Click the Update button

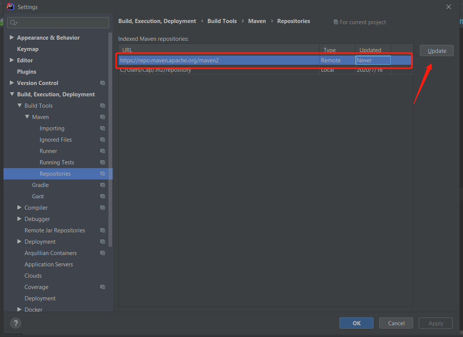point(437,51)
